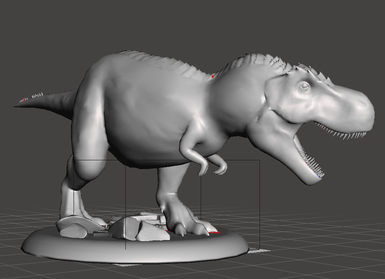The width and height of the screenshot is (385, 279).
Task: Click the red marker on the back ridge
Action: 213,76
